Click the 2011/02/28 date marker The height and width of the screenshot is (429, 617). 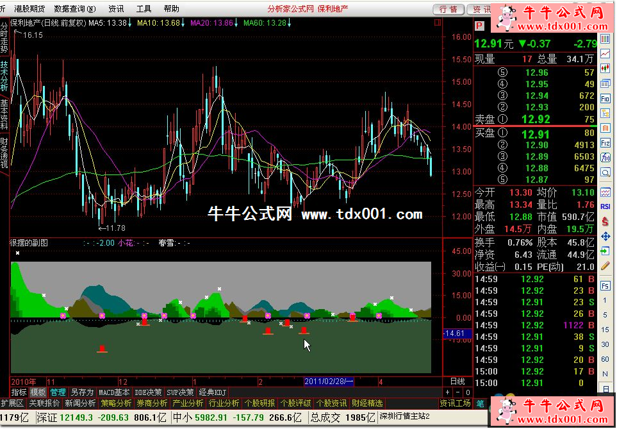(329, 382)
